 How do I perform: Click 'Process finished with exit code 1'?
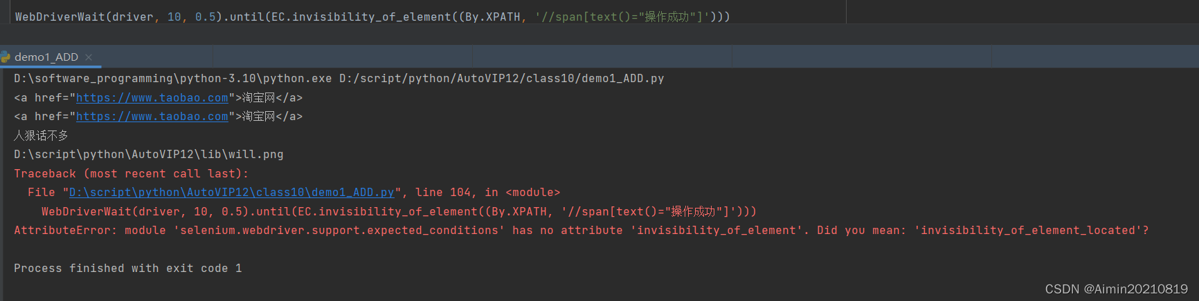(x=128, y=269)
